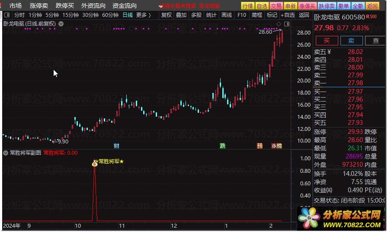388x232 pixels.
Task: Click the R500 badge beside stock code
Action: click(371, 16)
